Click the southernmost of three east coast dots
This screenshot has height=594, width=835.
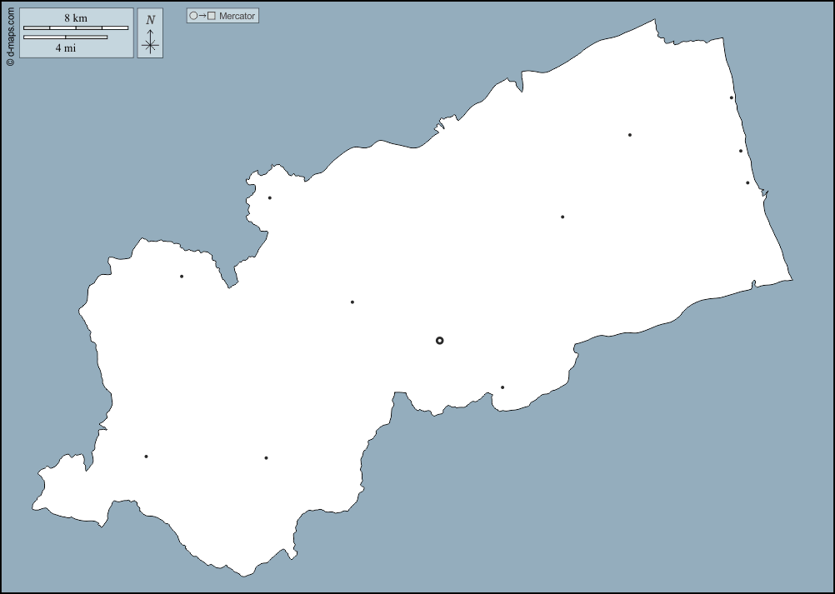(747, 182)
